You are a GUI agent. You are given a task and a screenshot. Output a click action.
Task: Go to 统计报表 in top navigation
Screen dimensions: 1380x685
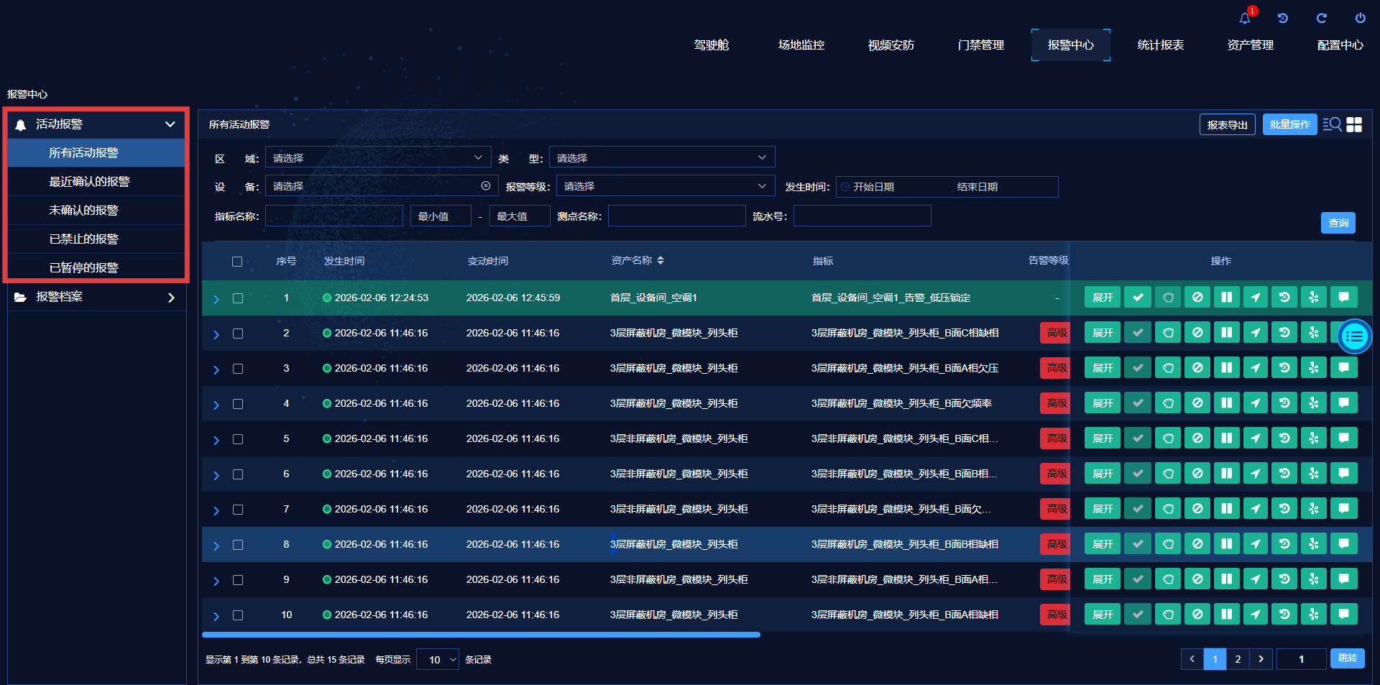tap(1160, 45)
